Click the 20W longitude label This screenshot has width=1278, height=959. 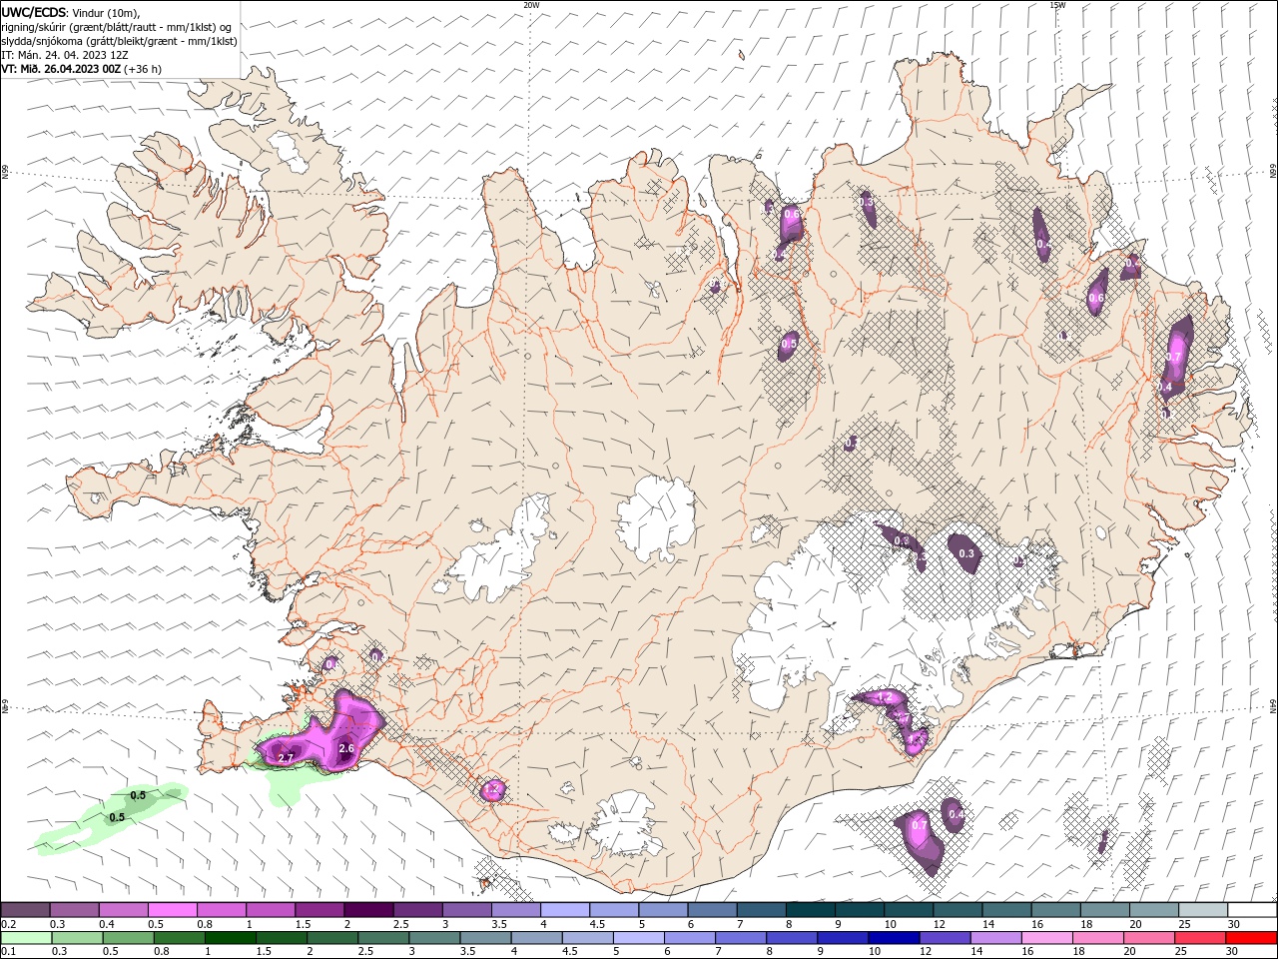531,5
